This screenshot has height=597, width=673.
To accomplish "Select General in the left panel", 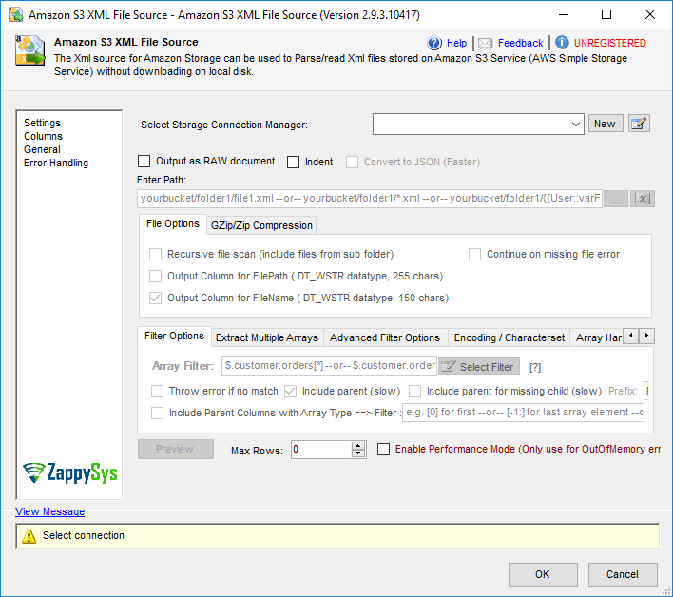I will pos(42,149).
